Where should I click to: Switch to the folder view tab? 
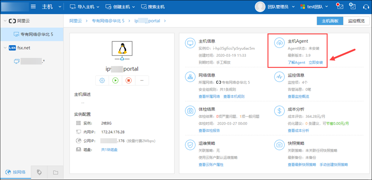tap(55, 172)
